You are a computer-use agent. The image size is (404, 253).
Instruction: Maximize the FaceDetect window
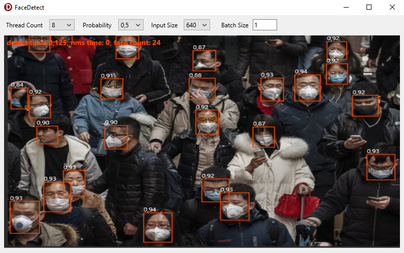point(369,7)
